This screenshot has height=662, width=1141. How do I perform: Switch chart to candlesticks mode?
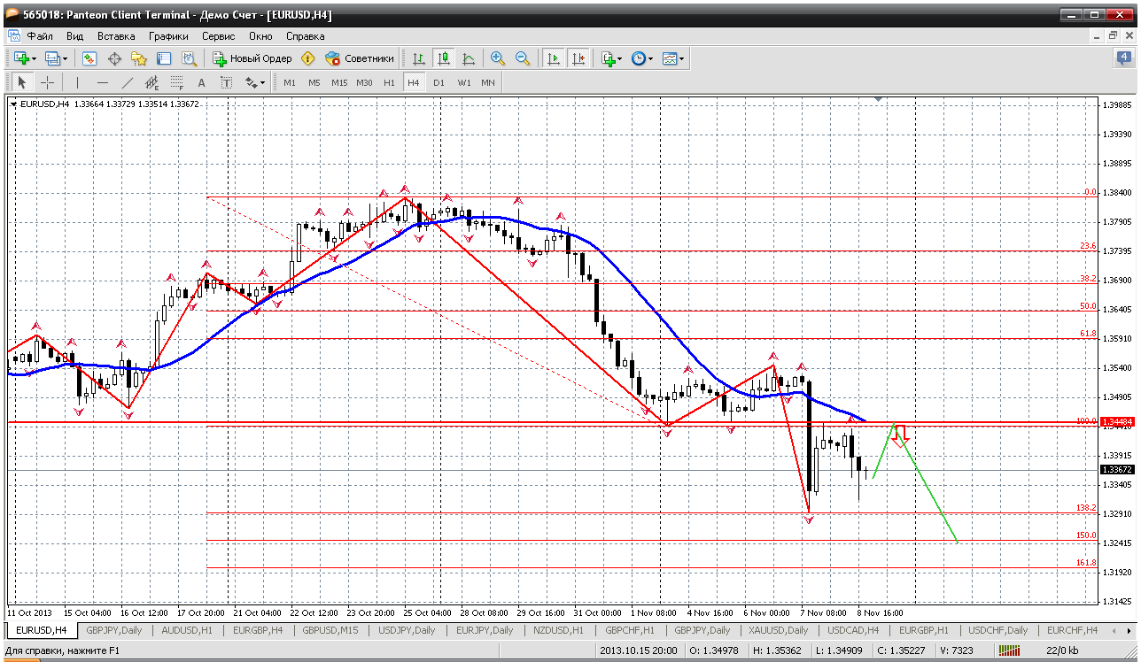[x=443, y=58]
